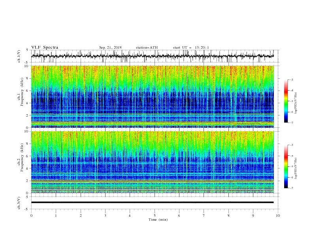Click the ch.2 spectrogram panel
The image size is (313, 242).
(x=153, y=162)
